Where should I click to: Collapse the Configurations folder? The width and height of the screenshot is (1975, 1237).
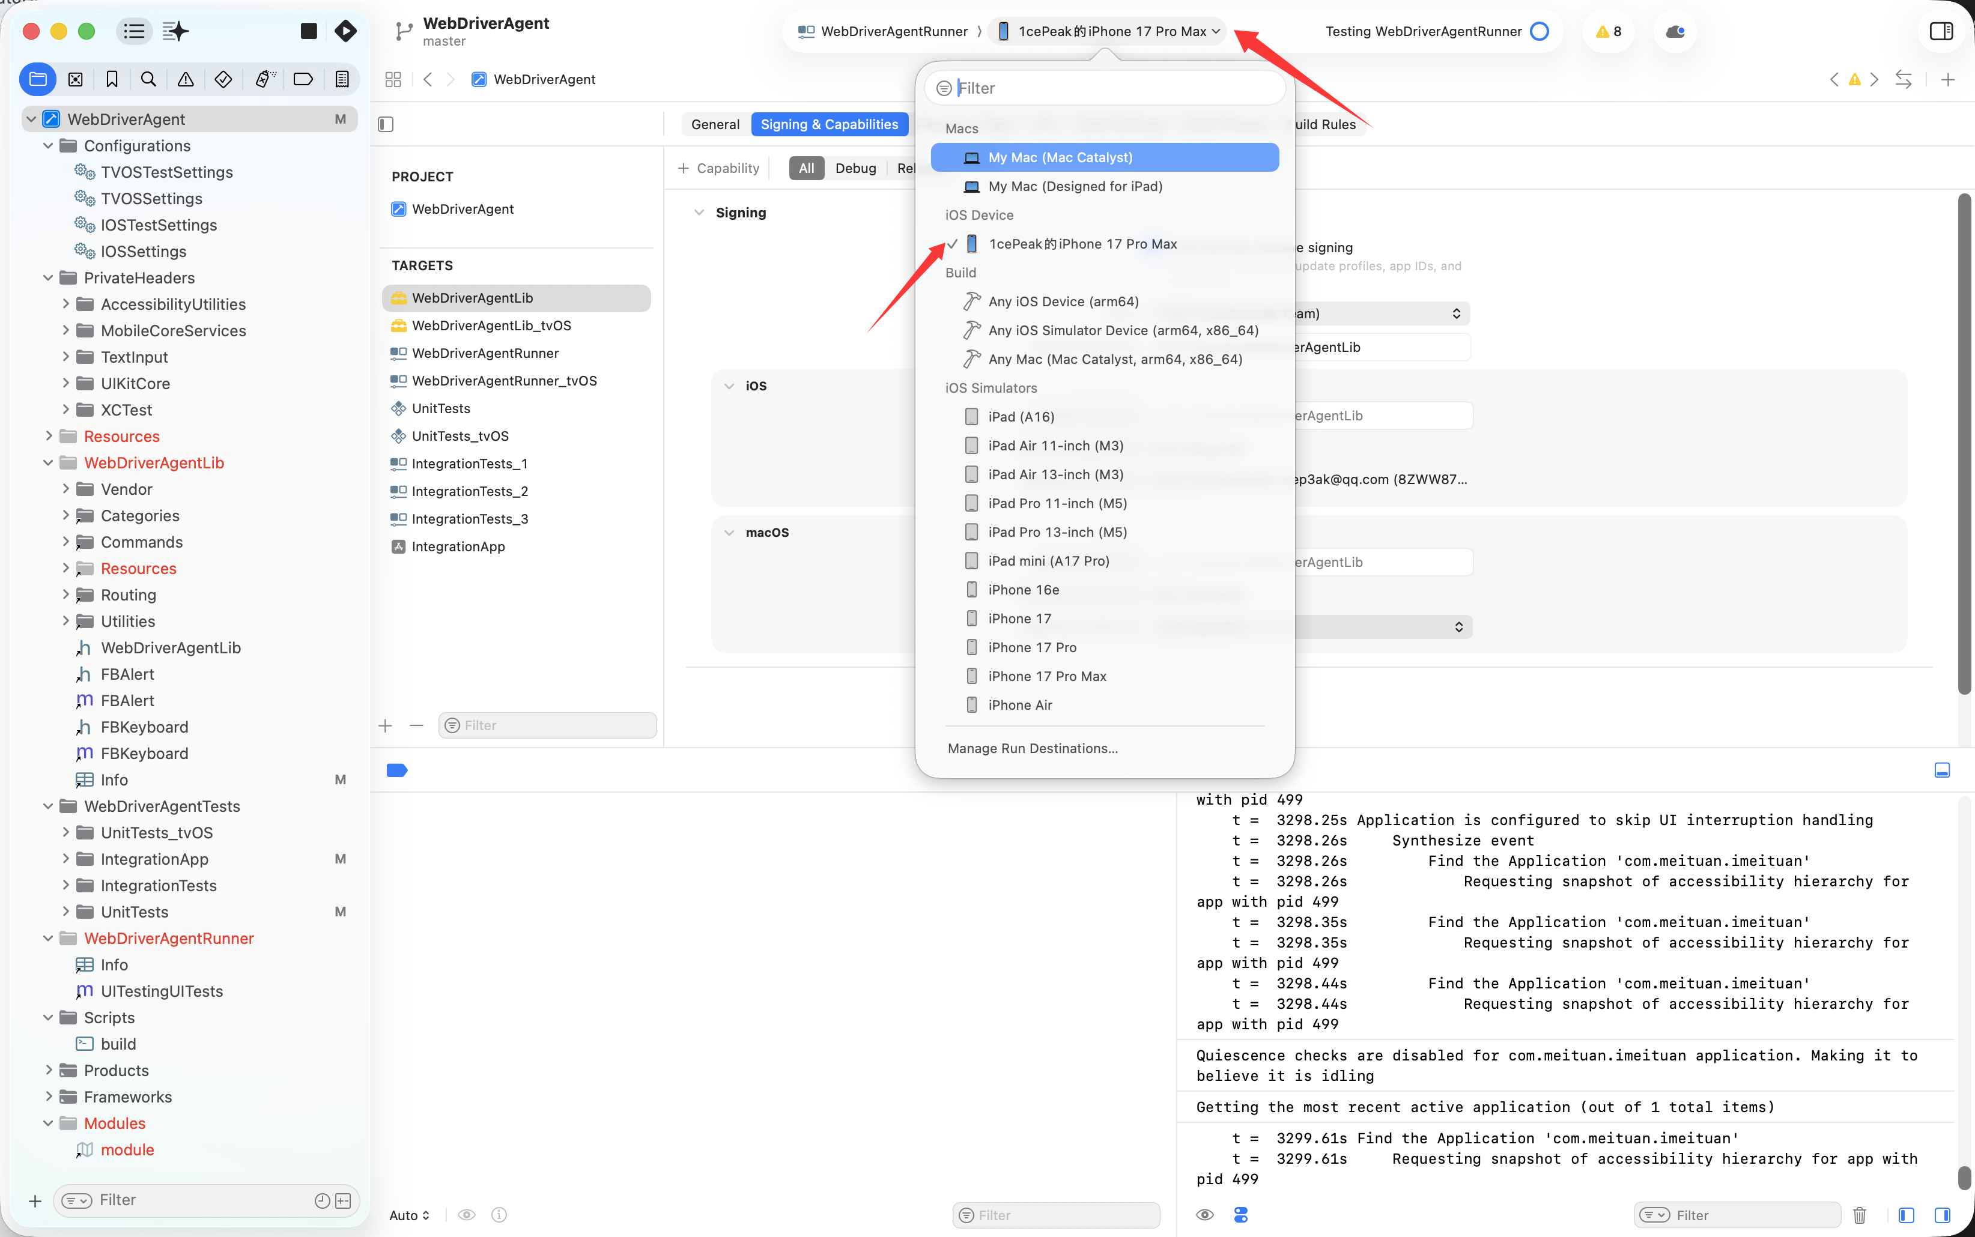pos(48,146)
